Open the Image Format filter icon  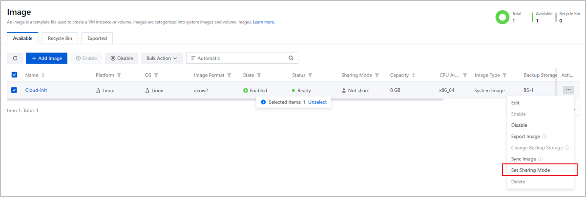[x=230, y=75]
